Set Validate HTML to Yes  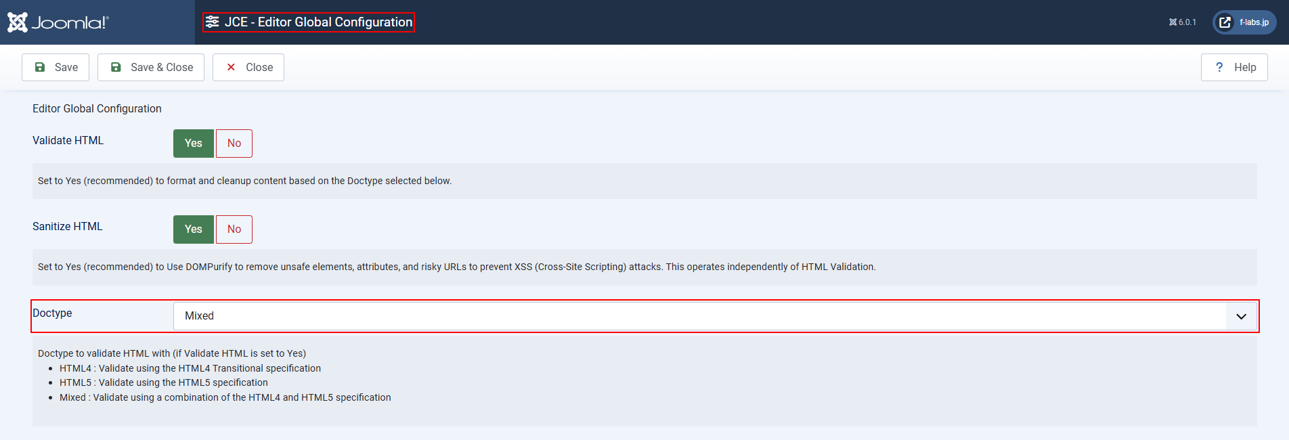[194, 144]
